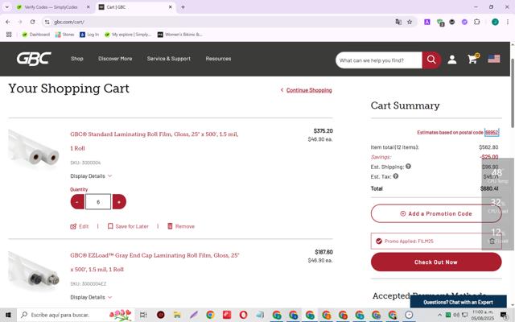This screenshot has width=515, height=322.
Task: Open the notifications center in system tray
Action: point(504,315)
